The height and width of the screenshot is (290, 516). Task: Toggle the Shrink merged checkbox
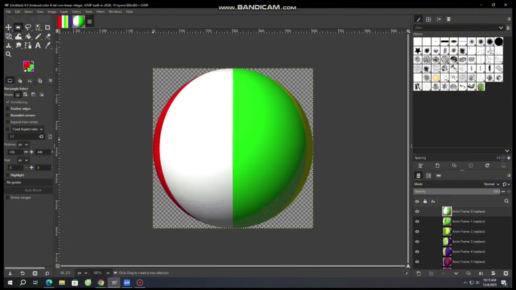8,198
